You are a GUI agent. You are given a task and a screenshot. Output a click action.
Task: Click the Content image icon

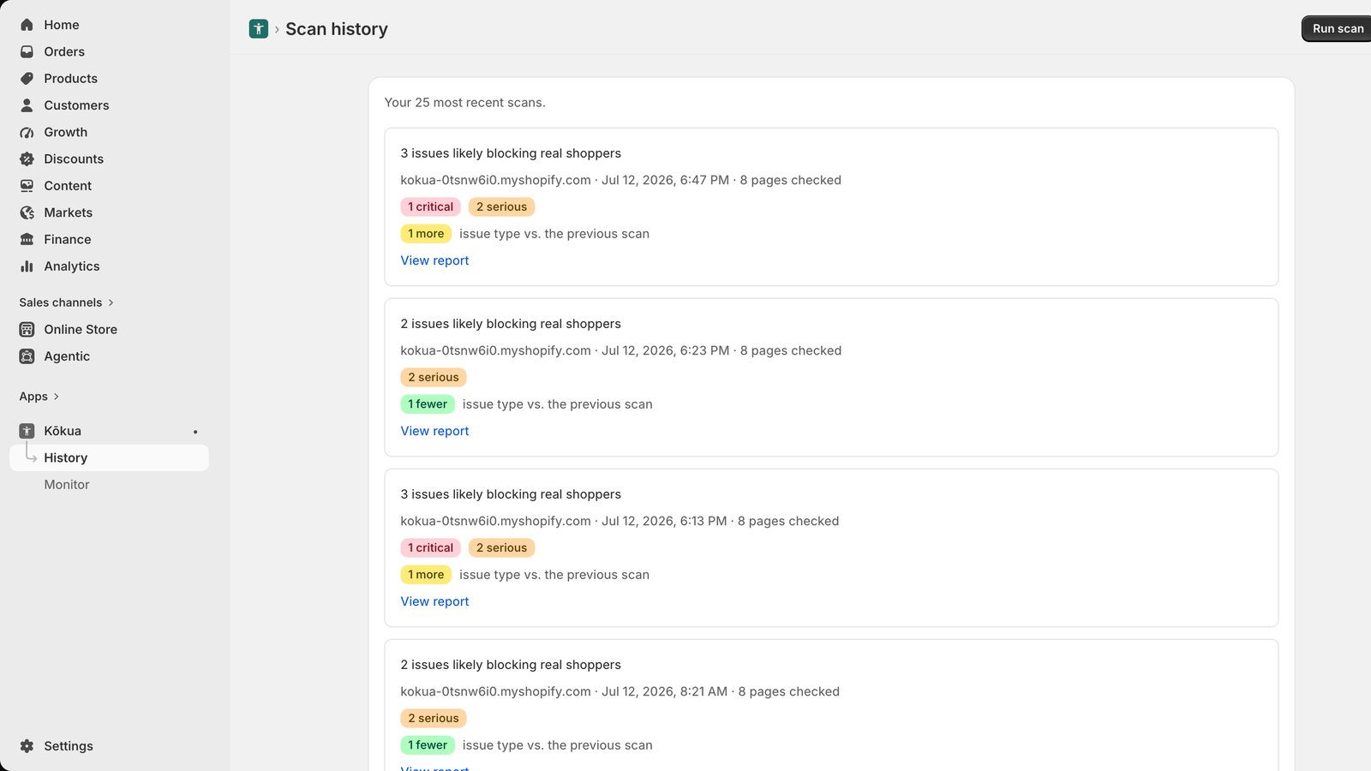pos(27,186)
